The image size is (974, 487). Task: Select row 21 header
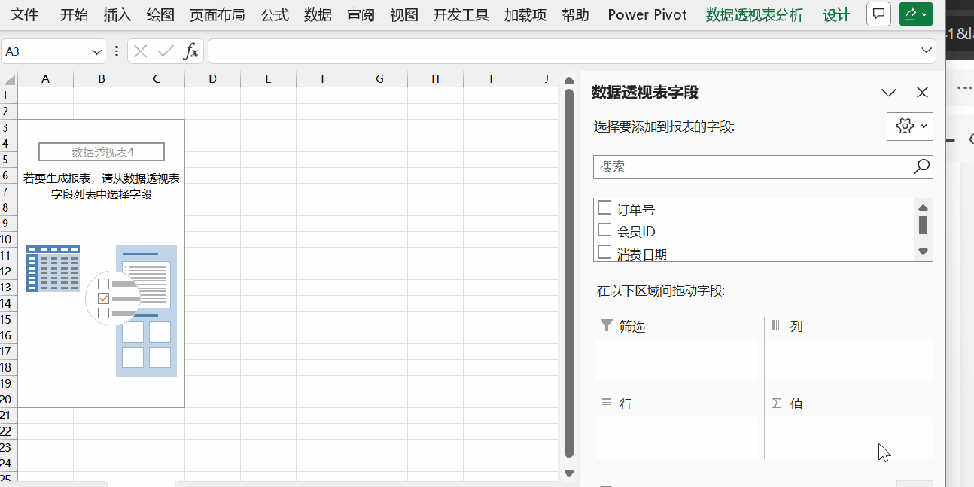(8, 415)
